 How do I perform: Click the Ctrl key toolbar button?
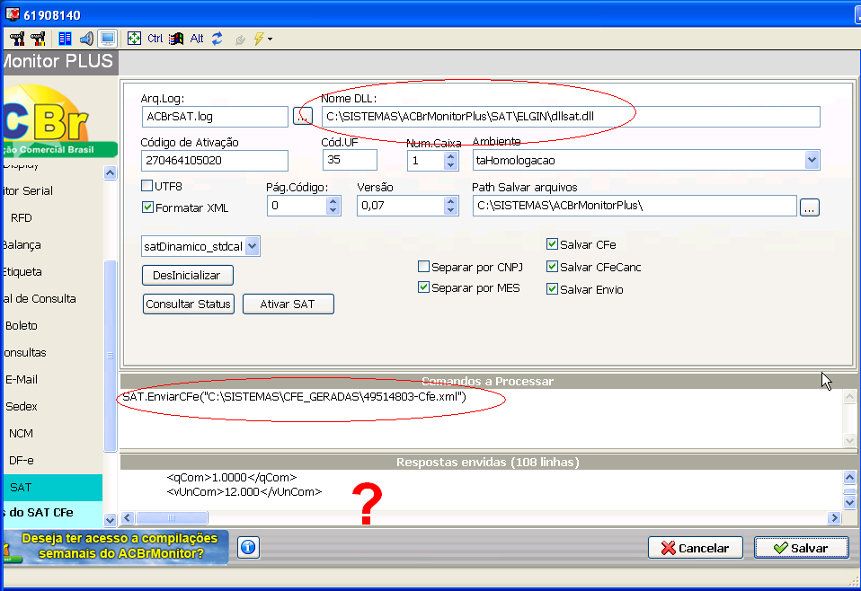[155, 39]
